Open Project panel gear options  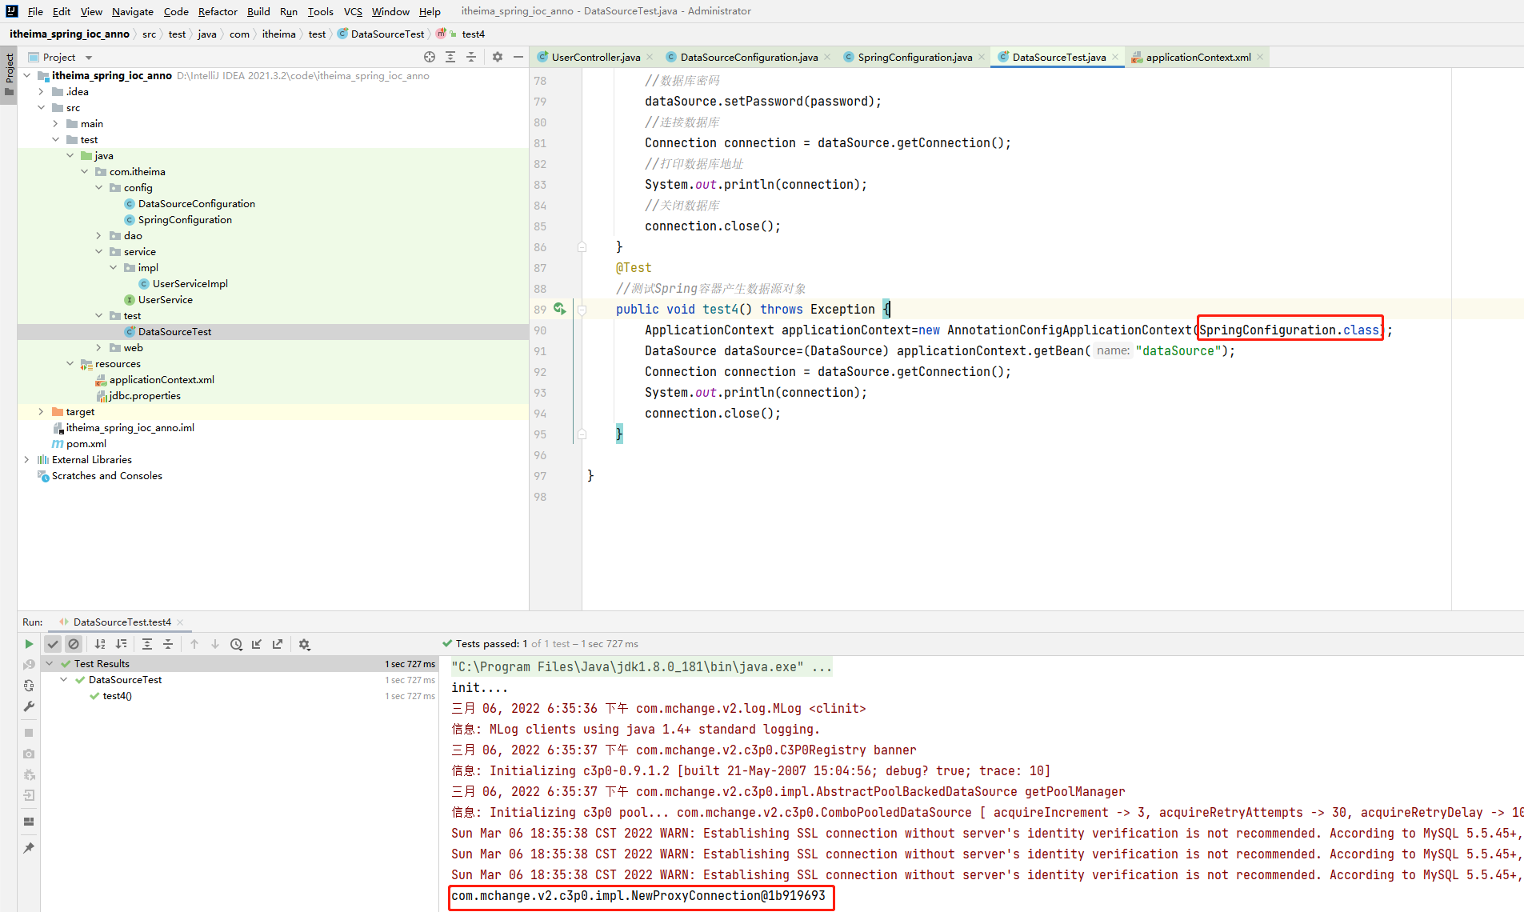coord(498,57)
